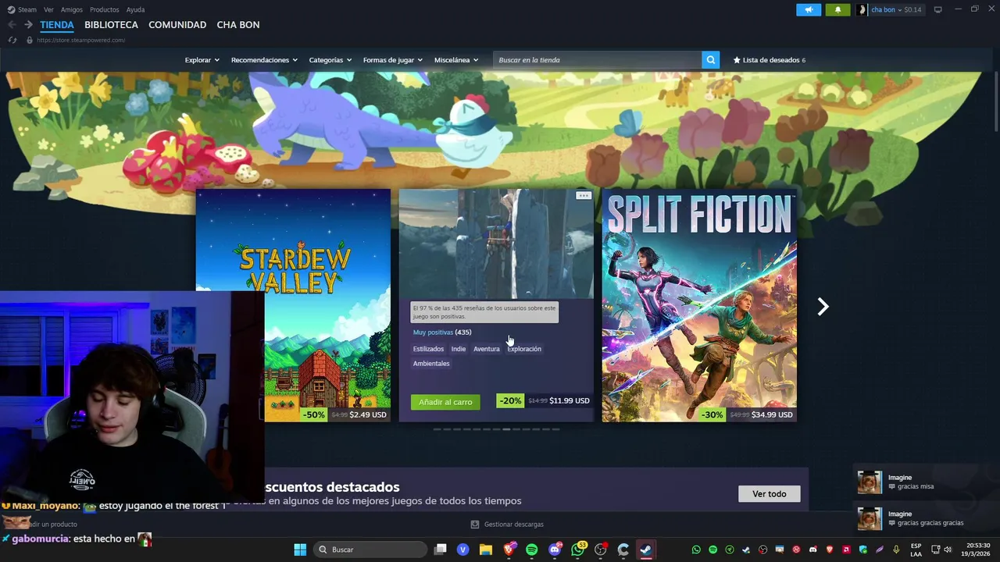Click the Buscar en la tienda field
This screenshot has height=562, width=1000.
point(597,60)
